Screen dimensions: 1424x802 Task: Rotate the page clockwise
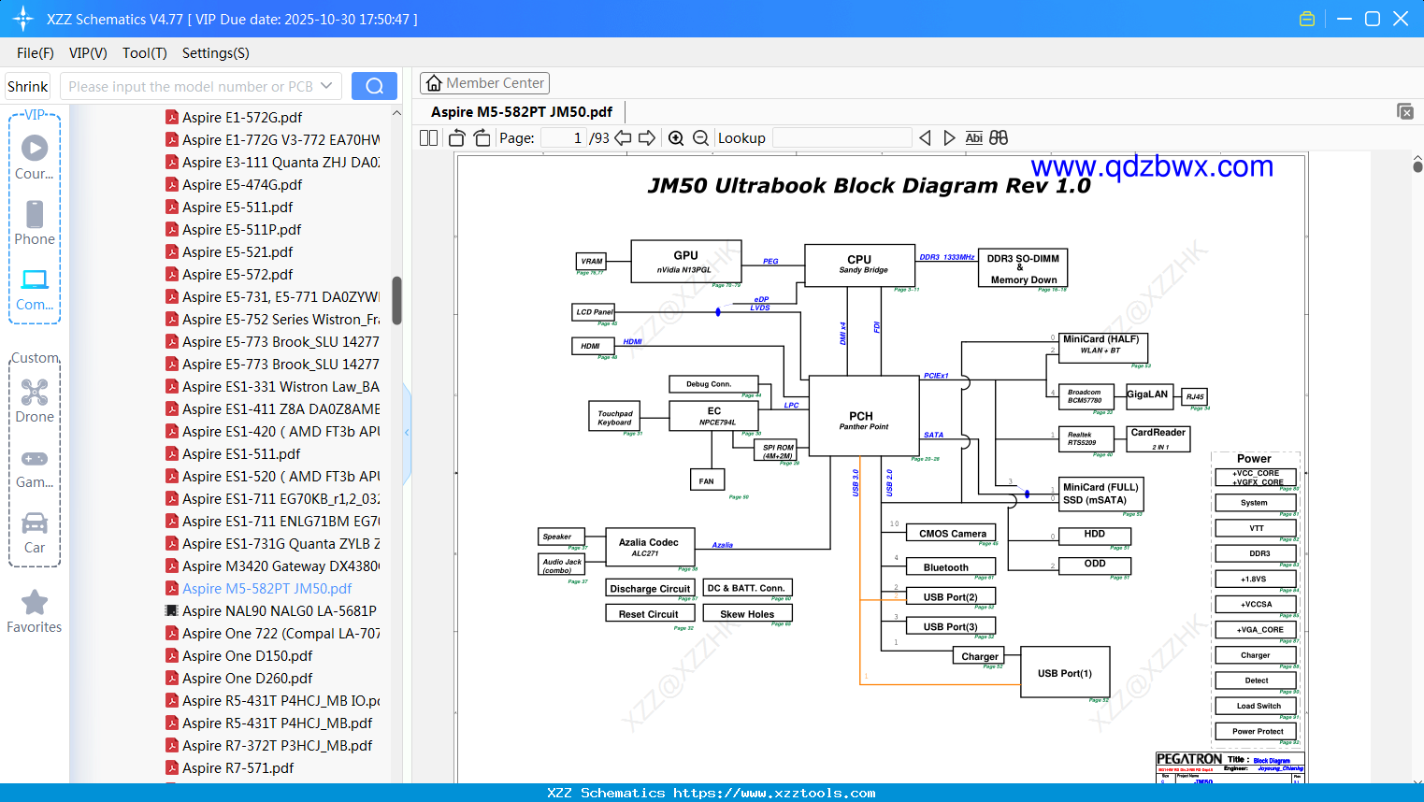pyautogui.click(x=482, y=138)
